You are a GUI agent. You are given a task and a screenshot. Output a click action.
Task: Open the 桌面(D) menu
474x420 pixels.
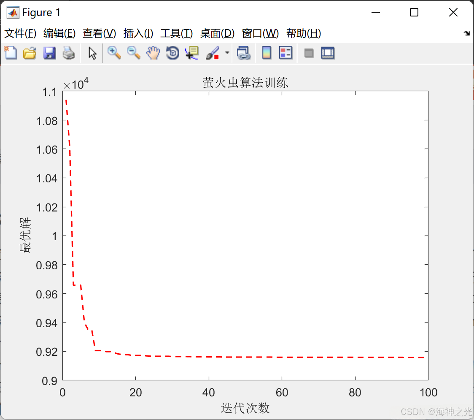click(217, 33)
